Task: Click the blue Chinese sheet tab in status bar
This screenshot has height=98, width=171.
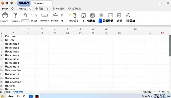Action: (x=18, y=92)
